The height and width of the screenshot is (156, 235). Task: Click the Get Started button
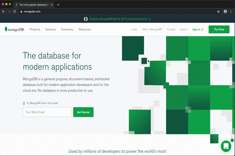point(83,112)
